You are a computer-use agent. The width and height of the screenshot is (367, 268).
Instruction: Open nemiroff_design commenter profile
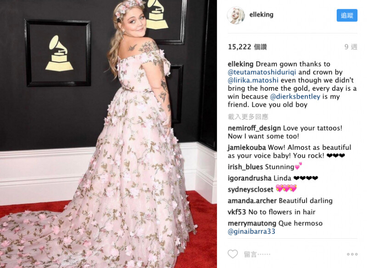tap(254, 128)
